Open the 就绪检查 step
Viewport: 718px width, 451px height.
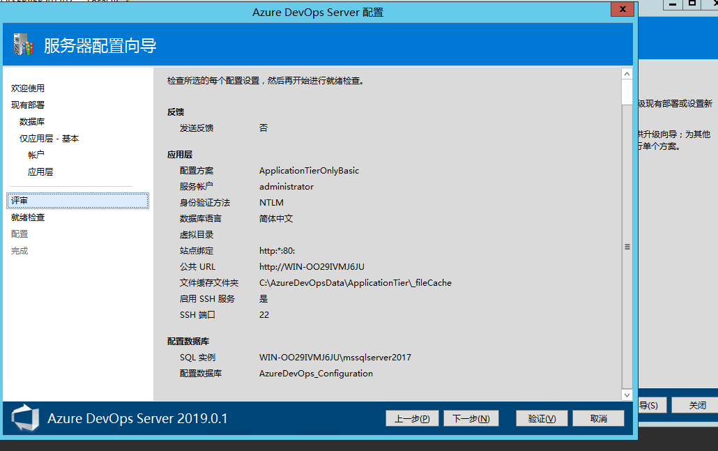(x=28, y=217)
